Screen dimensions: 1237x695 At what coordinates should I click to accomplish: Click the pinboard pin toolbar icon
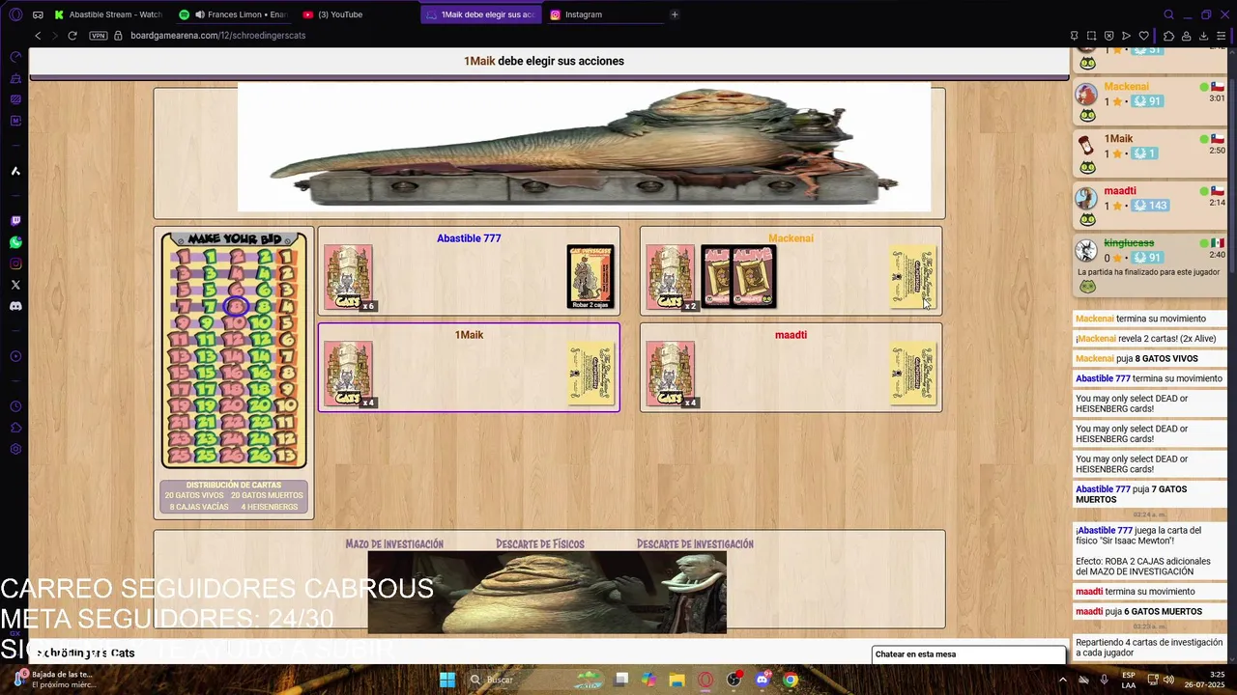(x=1075, y=36)
